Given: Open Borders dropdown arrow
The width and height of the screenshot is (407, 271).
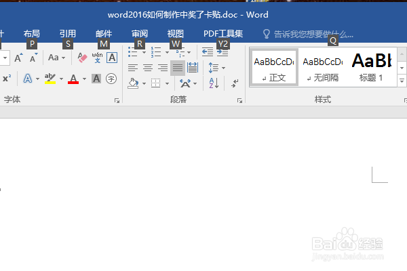Looking at the screenshot, I should click(167, 84).
